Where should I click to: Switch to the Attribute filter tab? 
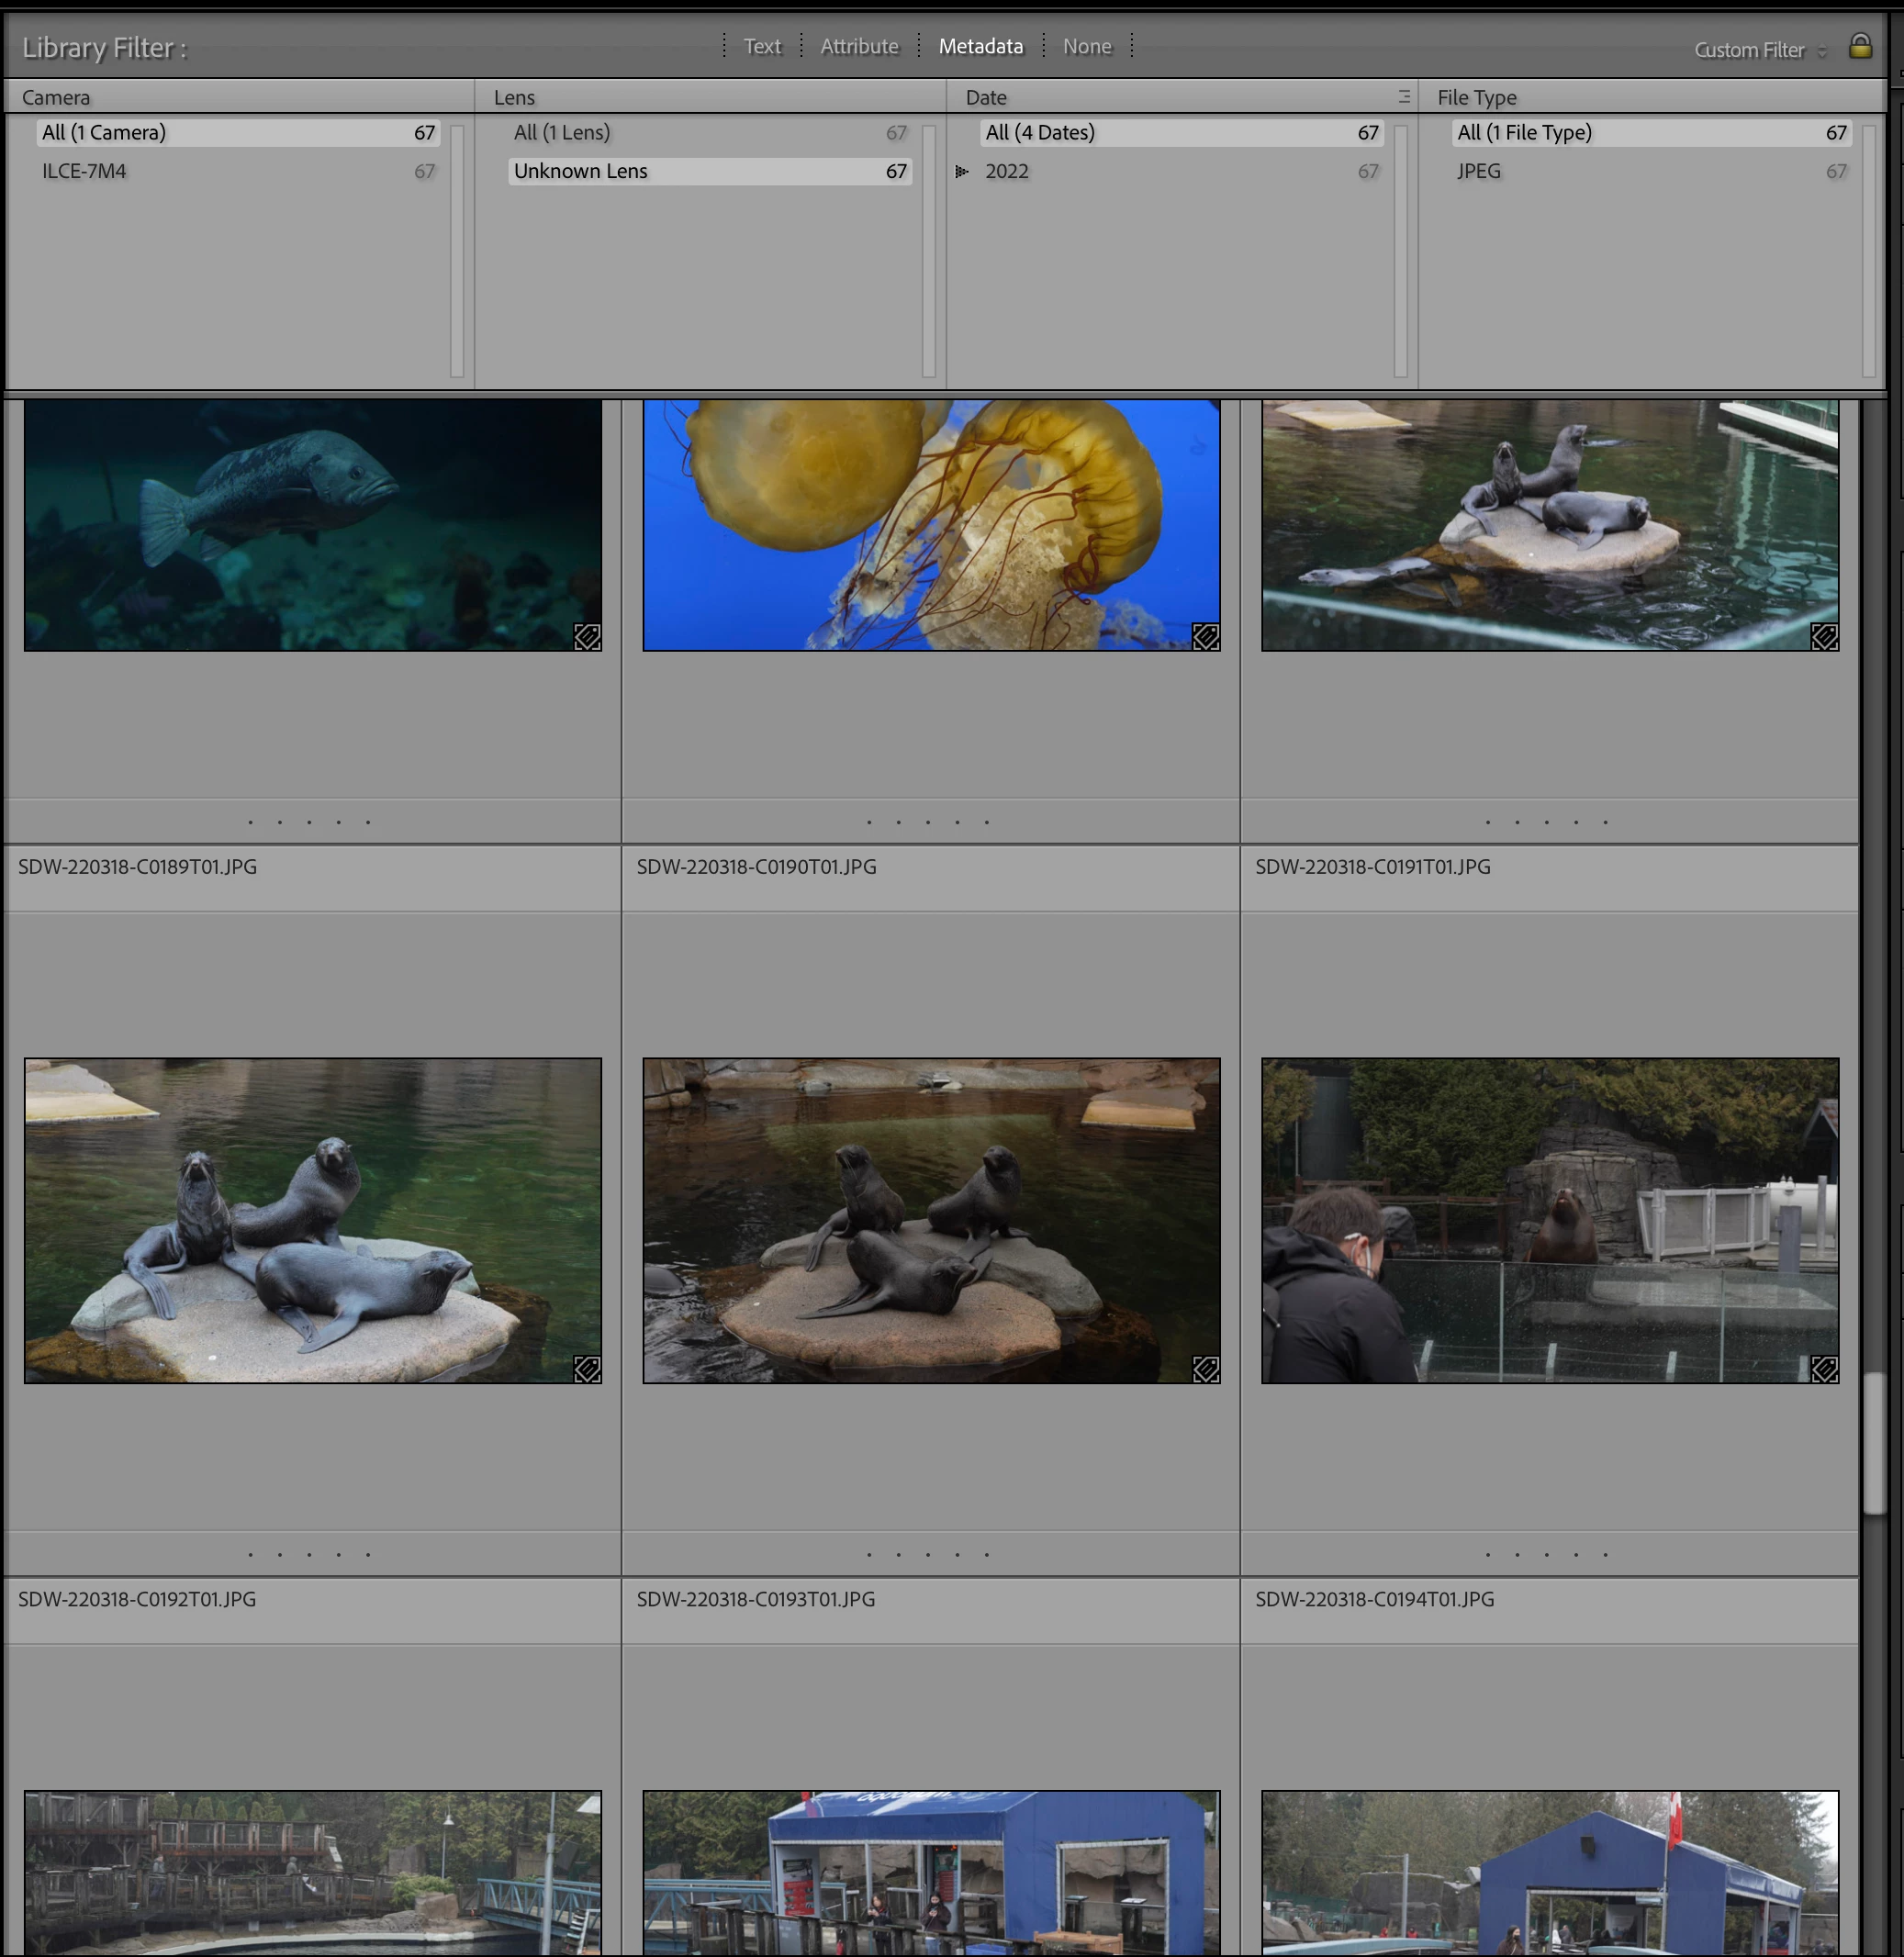point(859,46)
